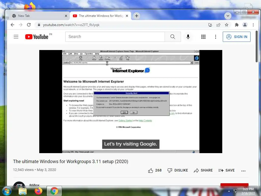
Task: Close the YouTube tab
Action: click(x=127, y=16)
